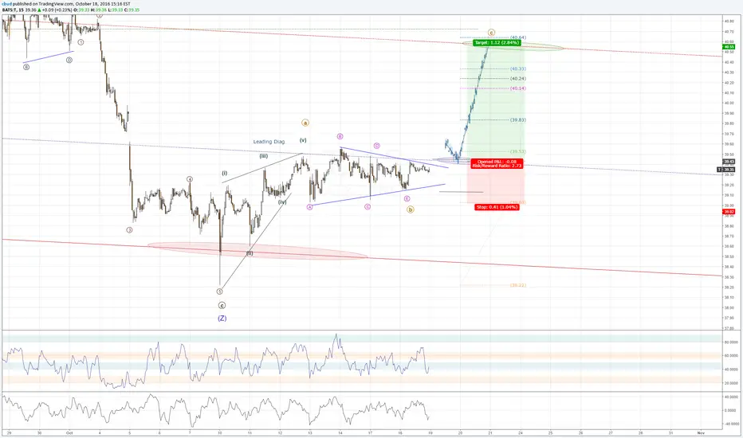Click the "20.0000" indicator scale label
The width and height of the screenshot is (743, 438).
[729, 383]
